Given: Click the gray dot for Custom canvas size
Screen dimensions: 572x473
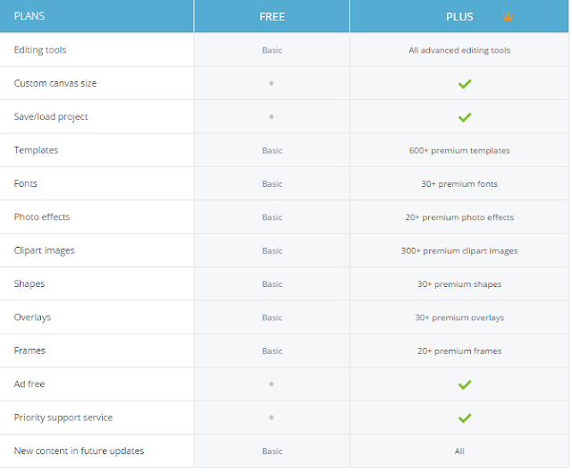Looking at the screenshot, I should (x=271, y=83).
